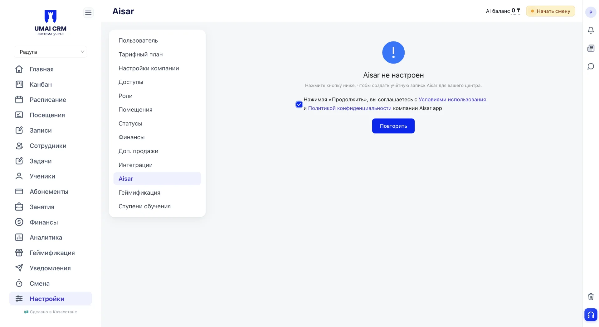The height and width of the screenshot is (327, 599).
Task: Open Настройки компании section
Action: coord(157,68)
